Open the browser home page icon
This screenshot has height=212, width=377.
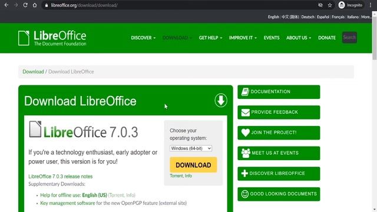[x=35, y=5]
